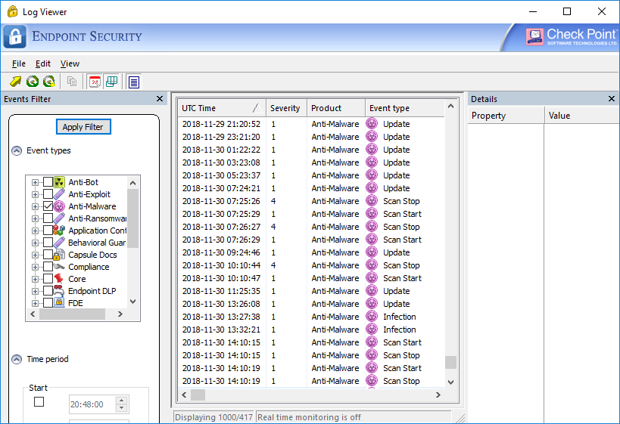This screenshot has width=620, height=424.
Task: Click the Anti-Bot radiation icon in tree
Action: click(59, 182)
